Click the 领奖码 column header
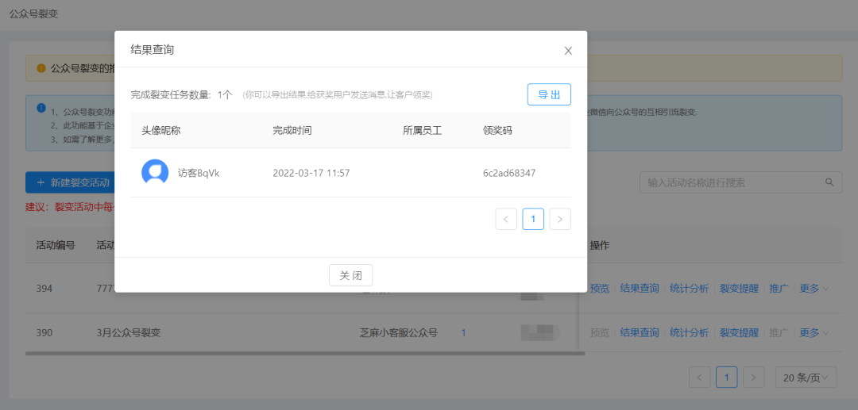This screenshot has width=858, height=410. tap(497, 131)
